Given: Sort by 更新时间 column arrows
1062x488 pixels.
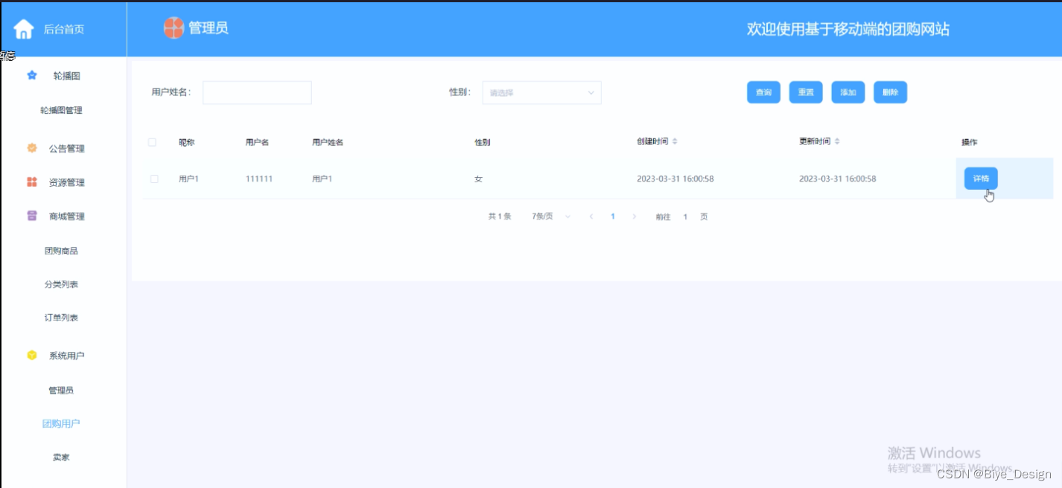Looking at the screenshot, I should coord(837,141).
